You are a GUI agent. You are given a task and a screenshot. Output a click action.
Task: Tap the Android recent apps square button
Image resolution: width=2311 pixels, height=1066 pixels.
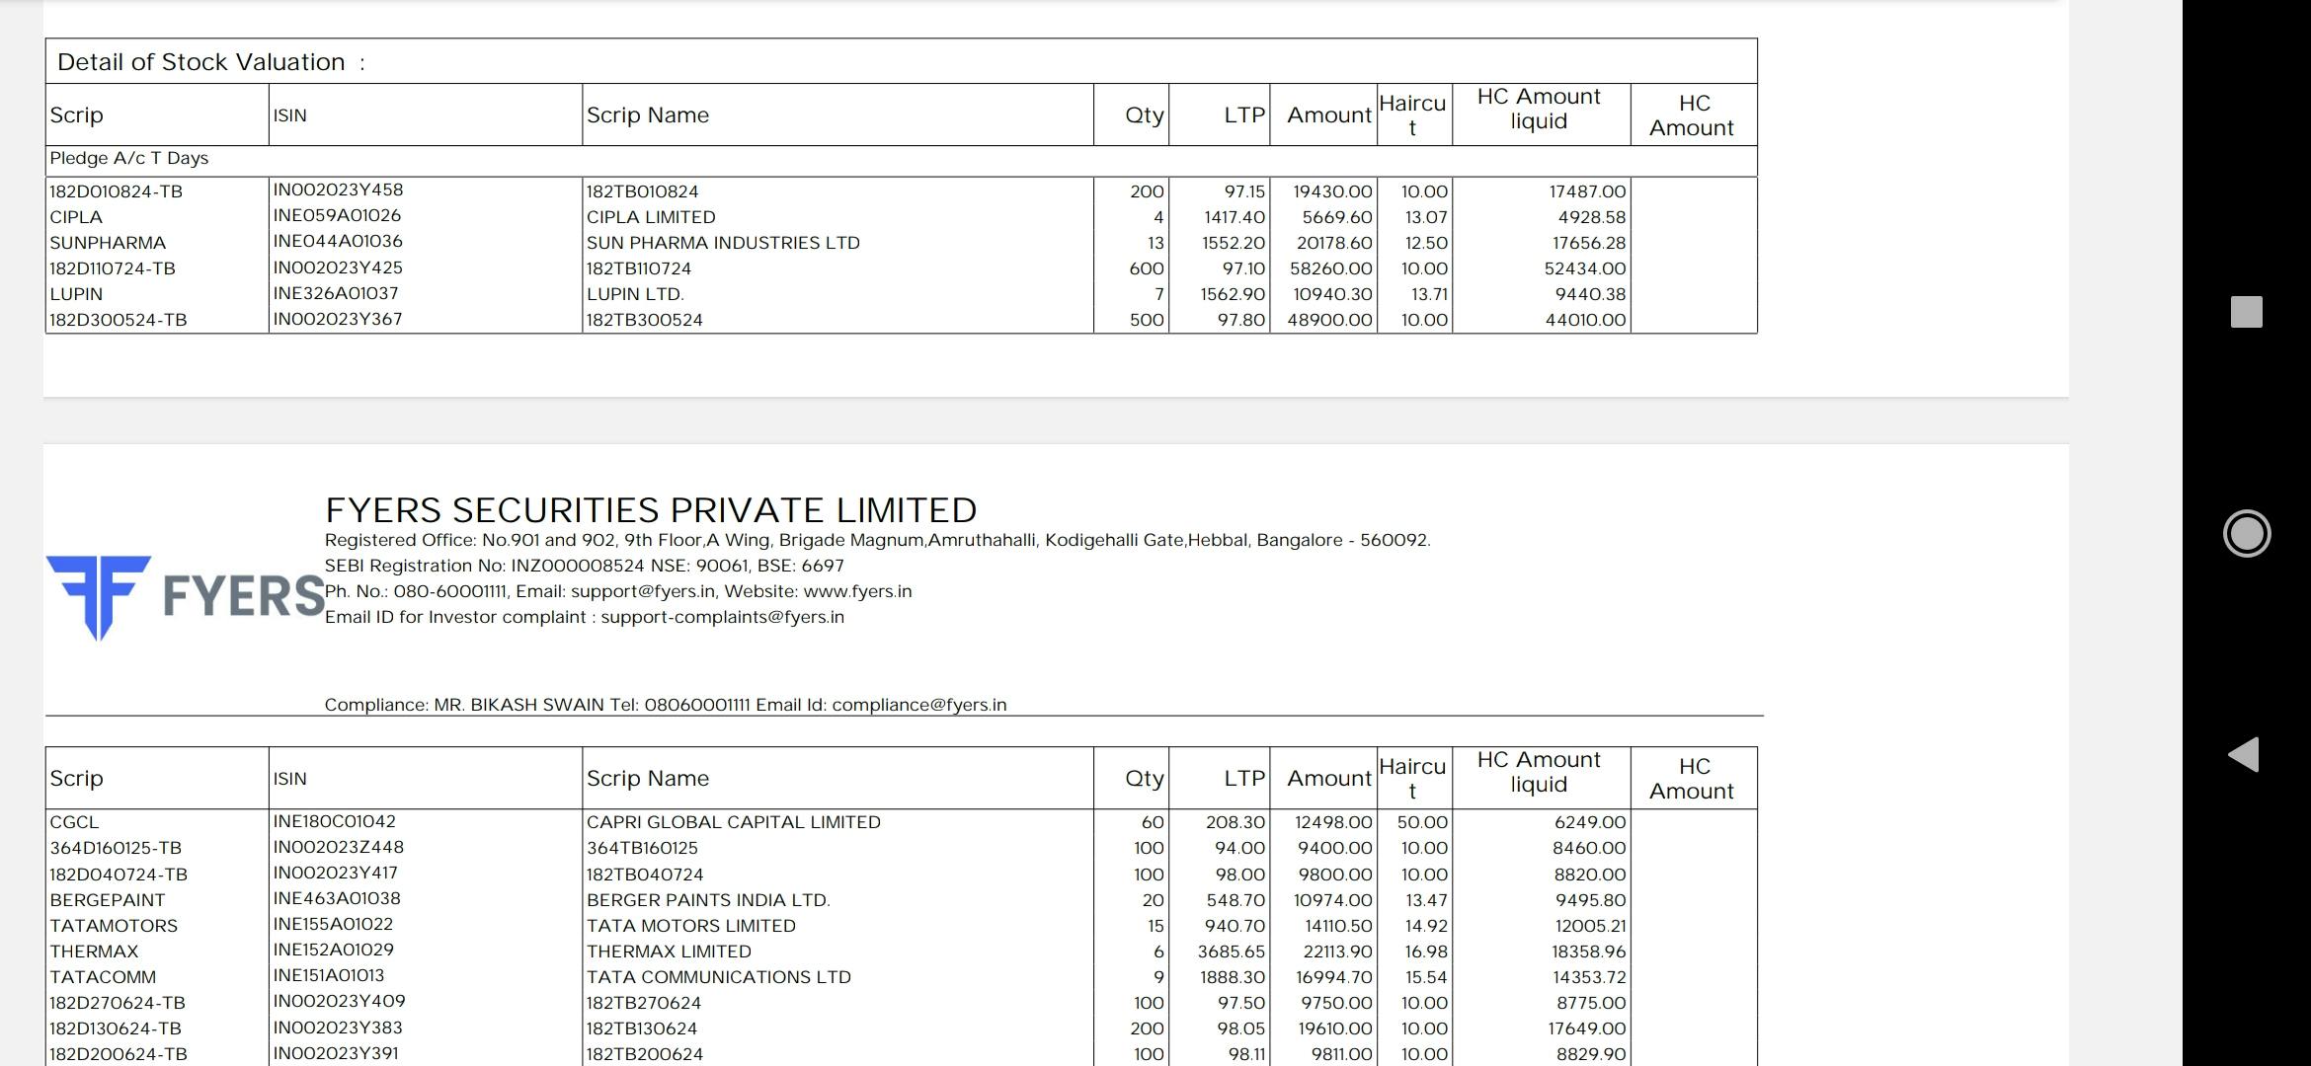[2246, 312]
